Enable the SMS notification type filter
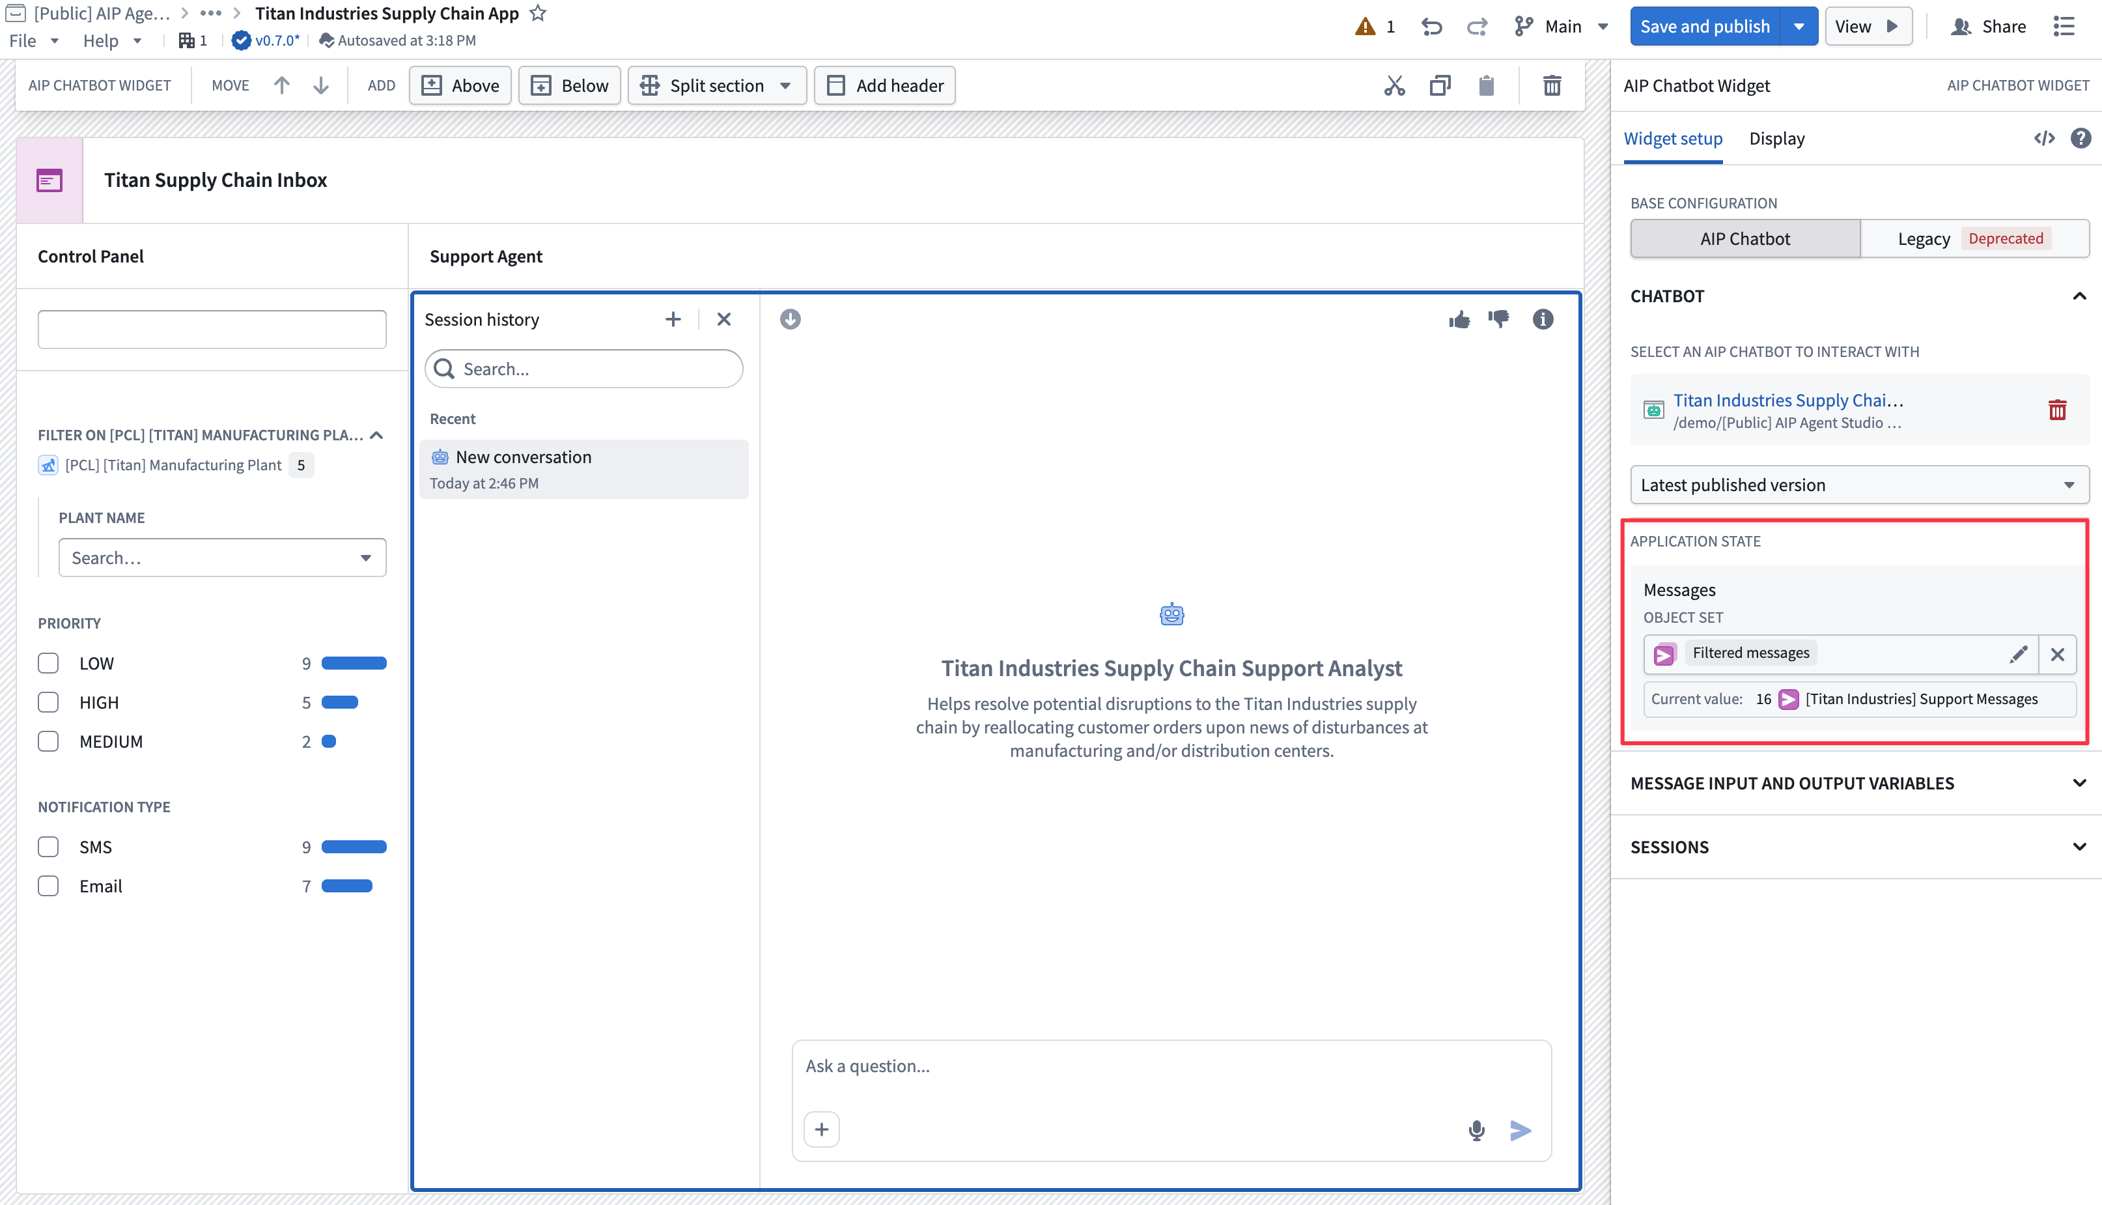The height and width of the screenshot is (1205, 2102). 48,847
